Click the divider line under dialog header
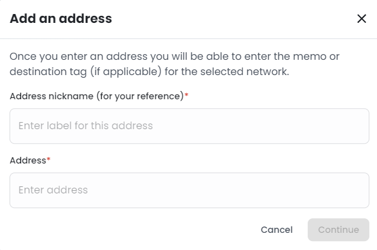377x250 pixels. [x=188, y=38]
